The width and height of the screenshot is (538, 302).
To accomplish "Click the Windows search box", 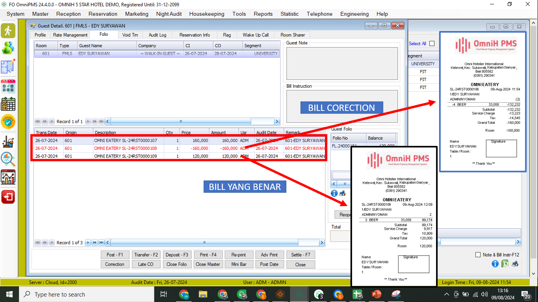I will 86,294.
